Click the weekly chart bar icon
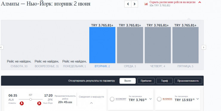This screenshot has height=111, width=221. pyautogui.click(x=146, y=4)
